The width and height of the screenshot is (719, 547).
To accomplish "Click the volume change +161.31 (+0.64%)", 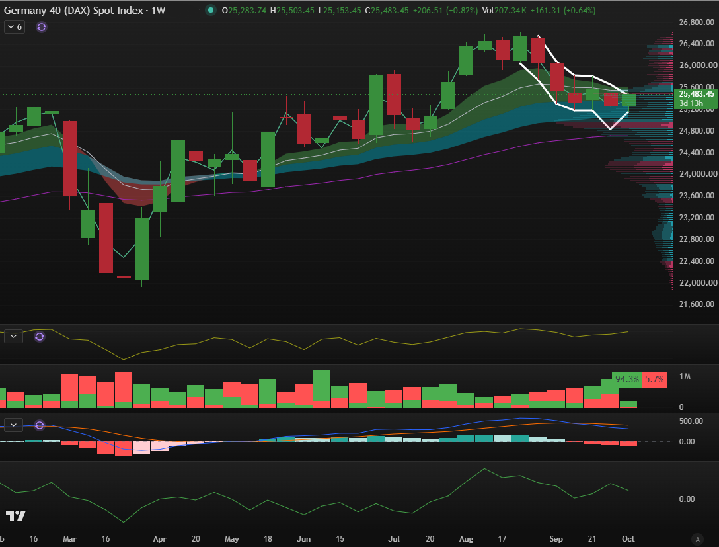I will (563, 10).
